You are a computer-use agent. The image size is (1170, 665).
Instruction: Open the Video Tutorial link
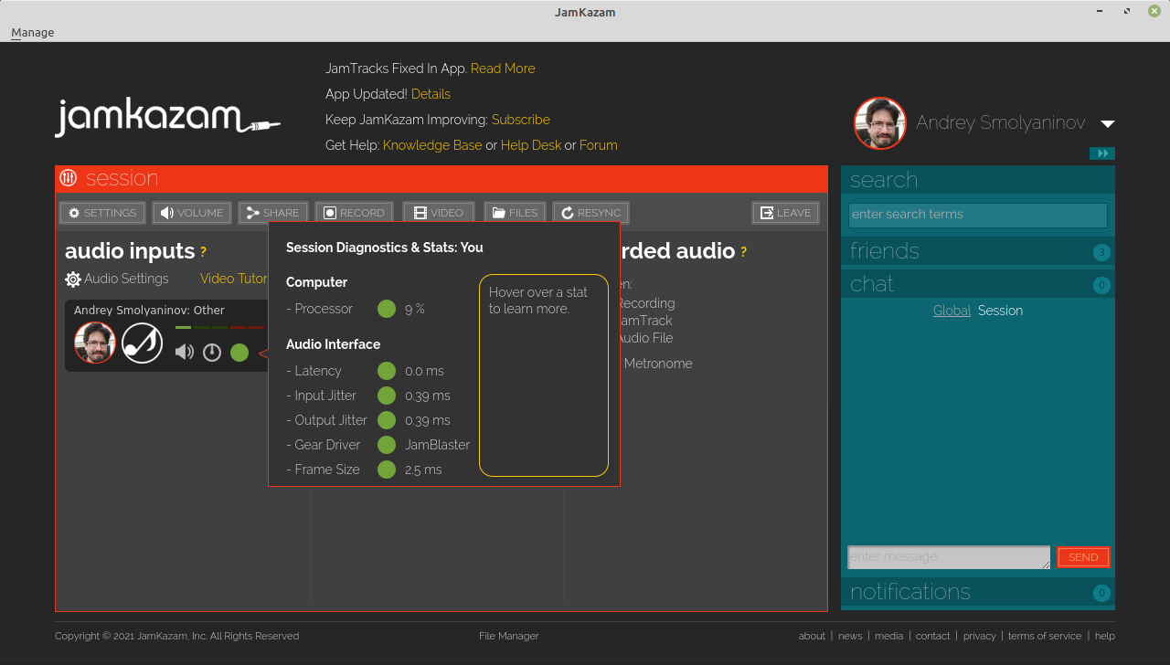(x=234, y=279)
